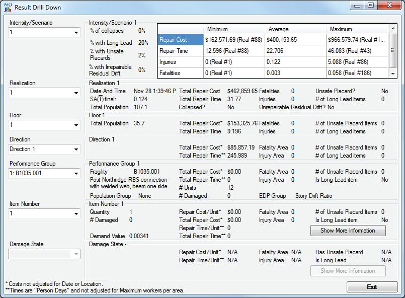The image size is (405, 298).
Task: Click the Minimum column header
Action: [234, 29]
